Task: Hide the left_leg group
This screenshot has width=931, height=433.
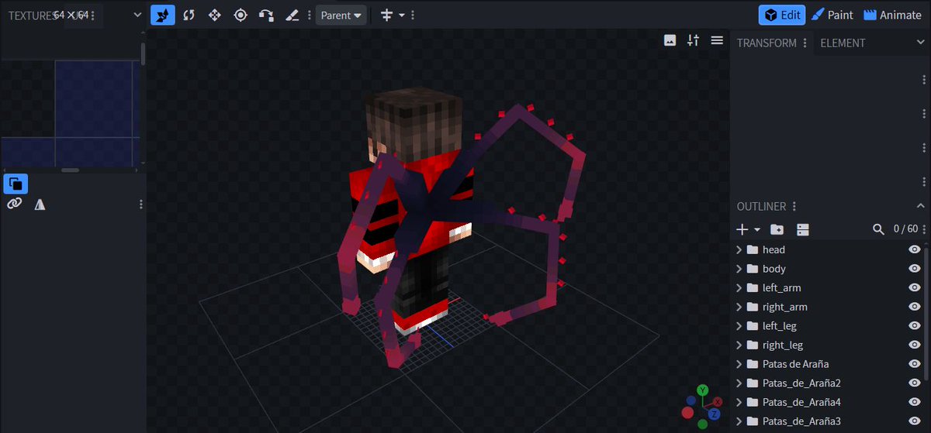Action: [x=914, y=326]
